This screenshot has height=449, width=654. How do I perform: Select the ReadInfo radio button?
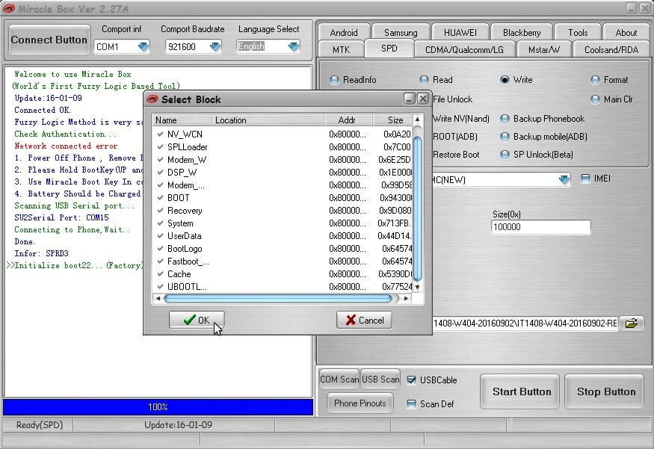pos(334,80)
